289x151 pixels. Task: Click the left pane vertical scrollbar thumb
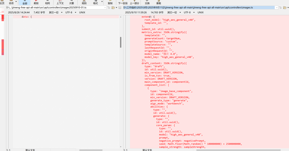121,42
